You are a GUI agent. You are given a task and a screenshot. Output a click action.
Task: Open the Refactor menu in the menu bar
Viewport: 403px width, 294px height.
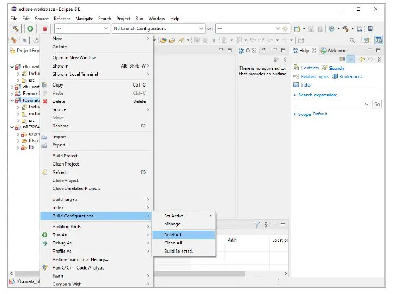(x=62, y=19)
